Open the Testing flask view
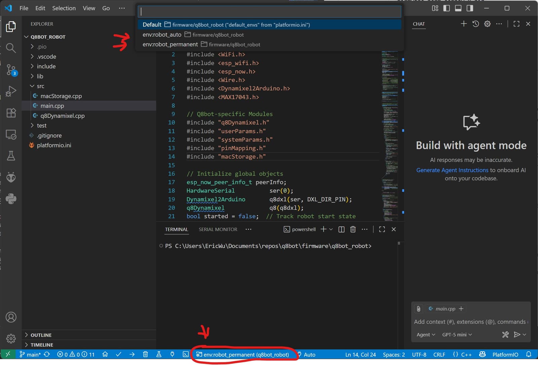Viewport: 538px width, 365px height. [x=11, y=156]
